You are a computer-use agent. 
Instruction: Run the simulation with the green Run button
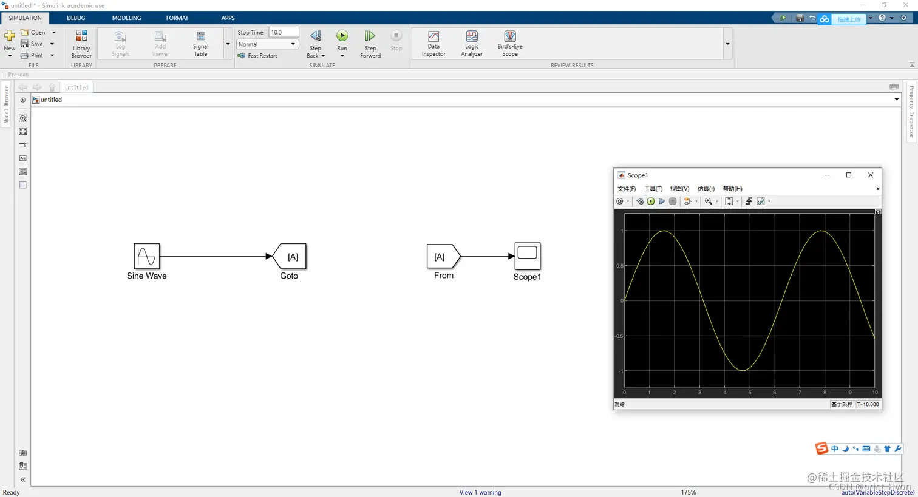[342, 36]
